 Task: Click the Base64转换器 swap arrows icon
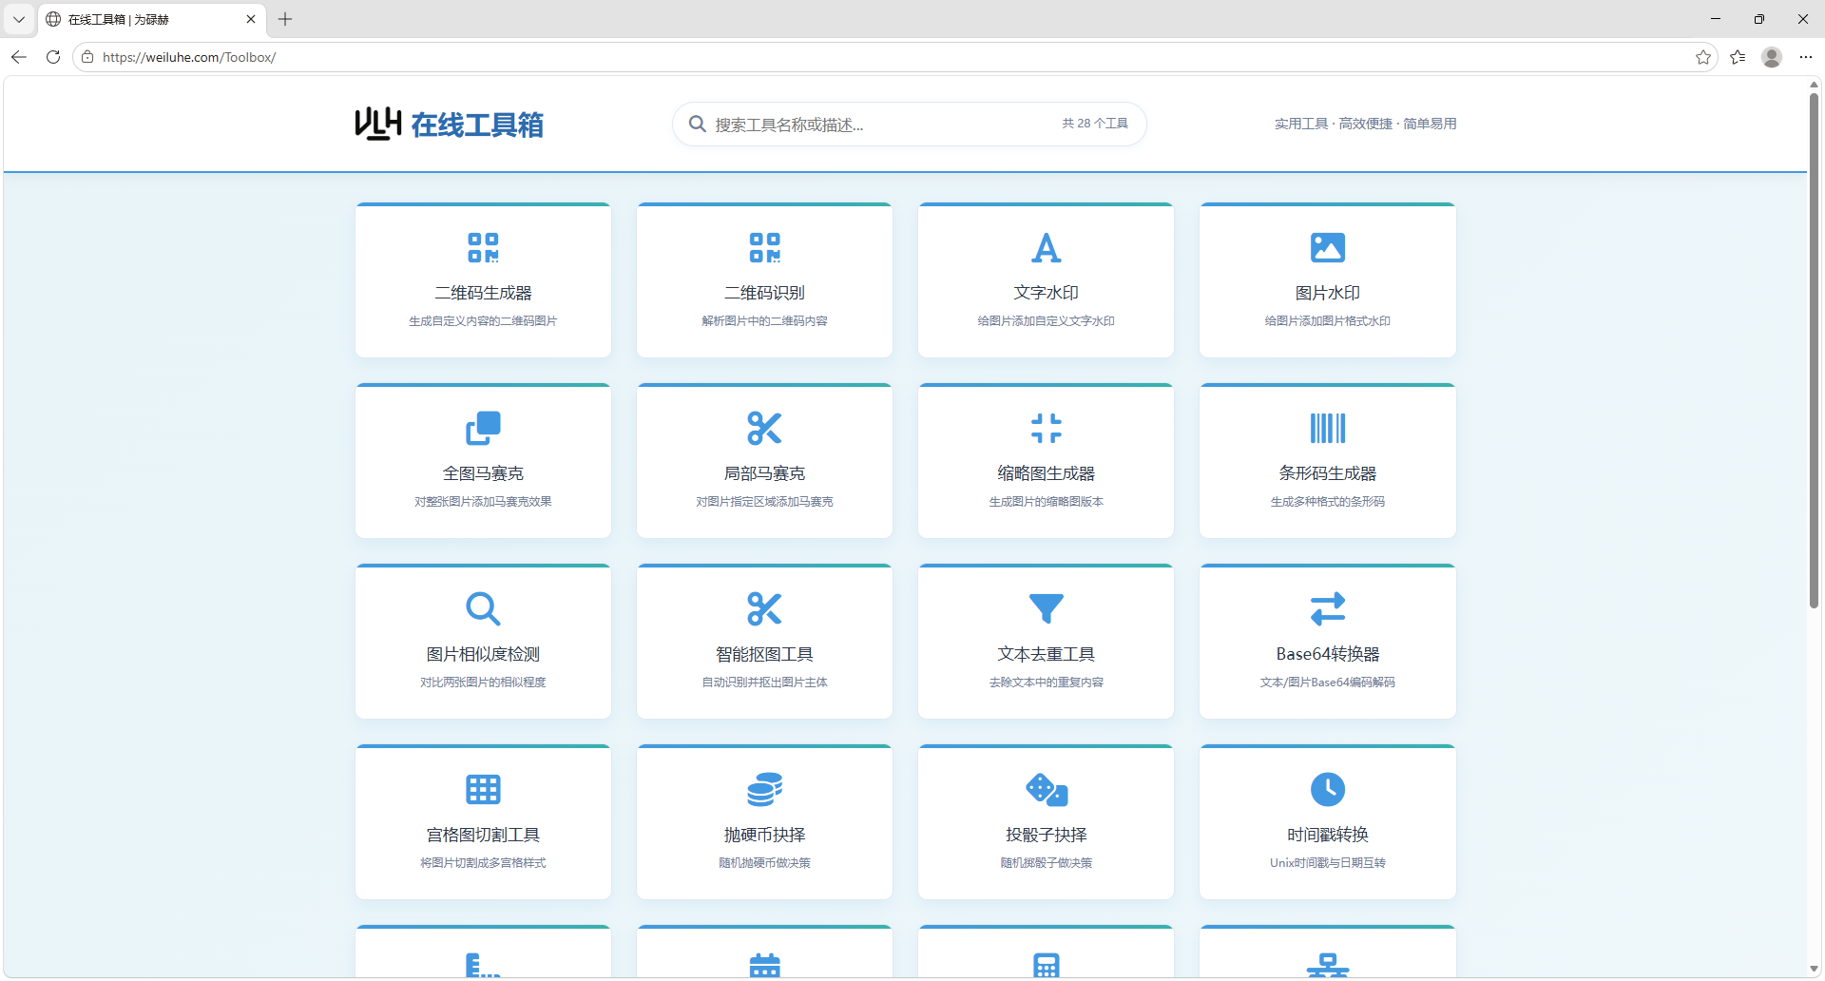[x=1327, y=609]
